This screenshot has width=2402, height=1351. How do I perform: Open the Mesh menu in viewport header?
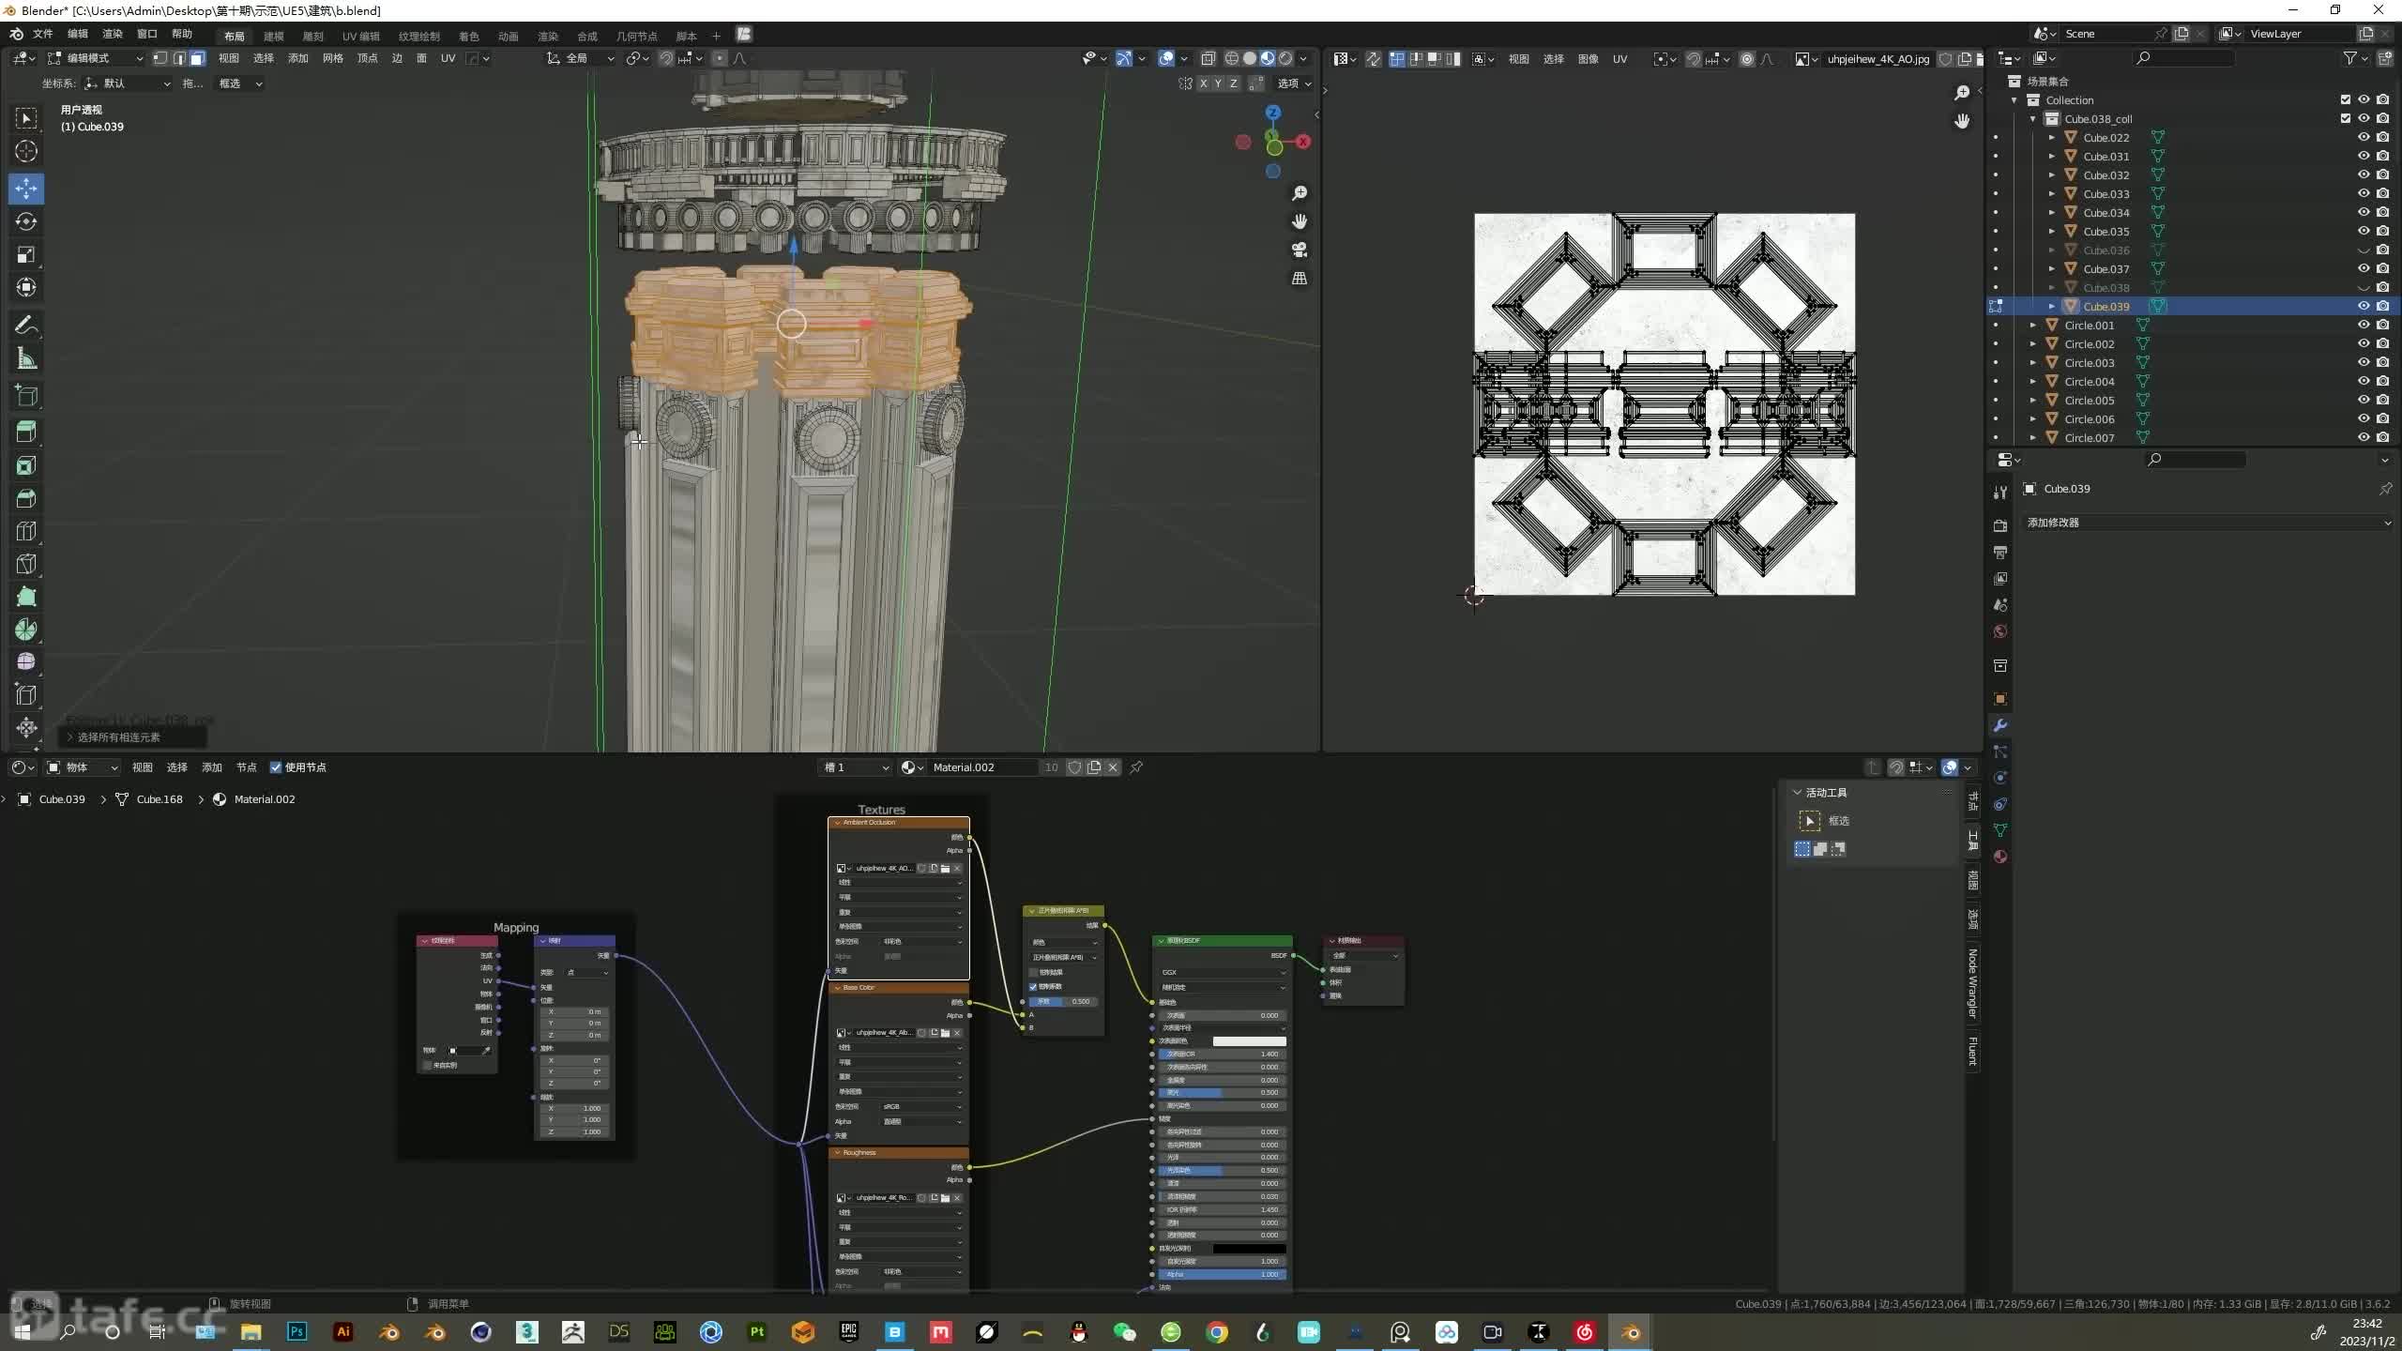pos(333,58)
